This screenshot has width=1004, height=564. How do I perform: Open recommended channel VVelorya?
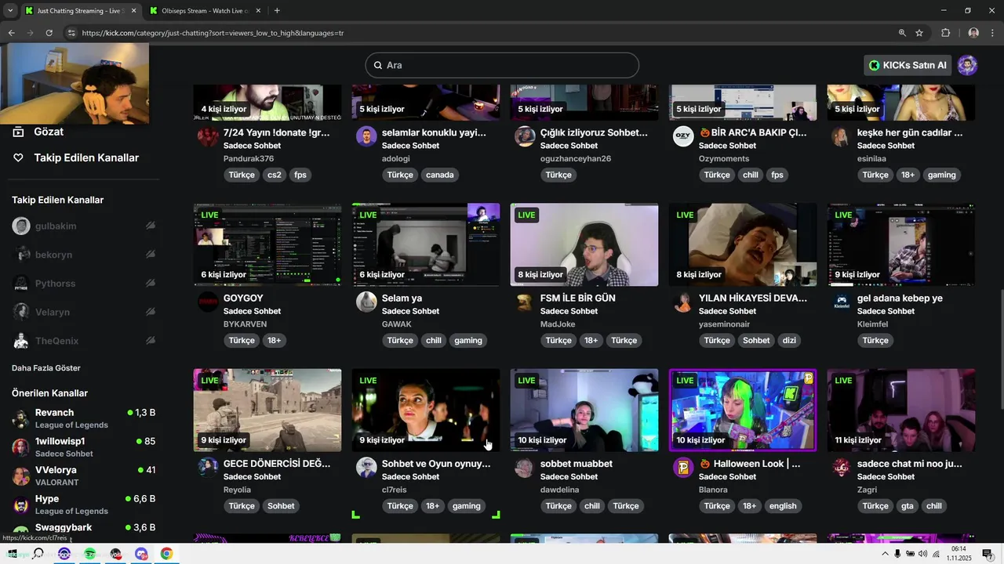point(83,475)
